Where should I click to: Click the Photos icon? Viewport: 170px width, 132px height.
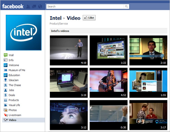pyautogui.click(x=6, y=110)
